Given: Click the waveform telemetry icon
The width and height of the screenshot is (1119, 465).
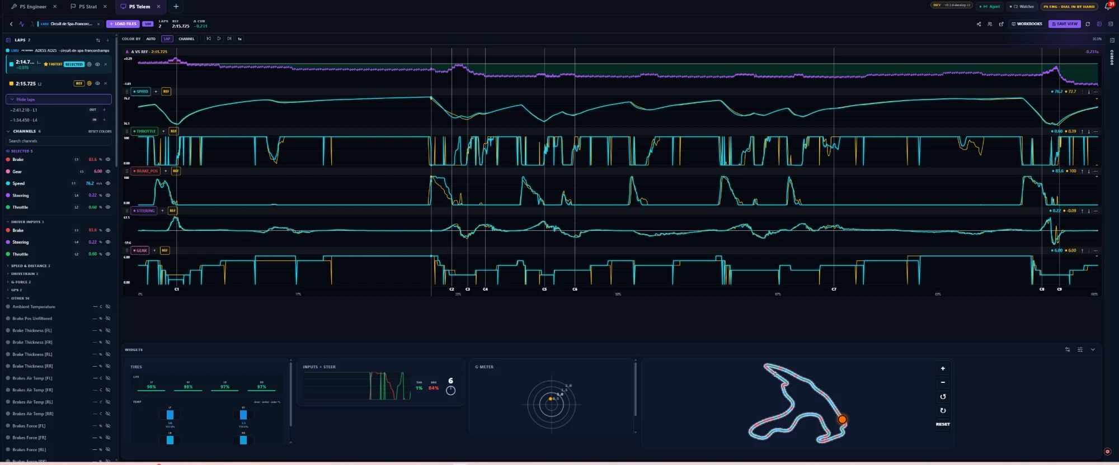Looking at the screenshot, I should [21, 24].
